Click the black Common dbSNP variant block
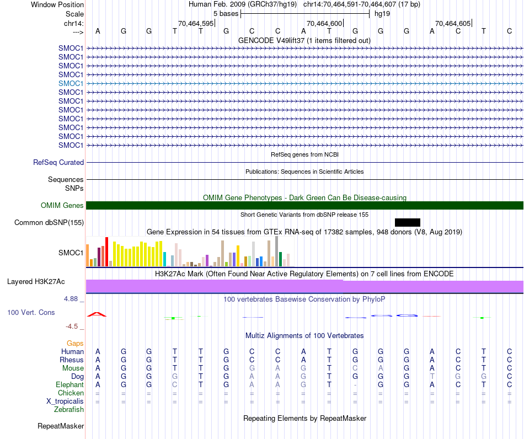This screenshot has width=524, height=439. pyautogui.click(x=408, y=222)
